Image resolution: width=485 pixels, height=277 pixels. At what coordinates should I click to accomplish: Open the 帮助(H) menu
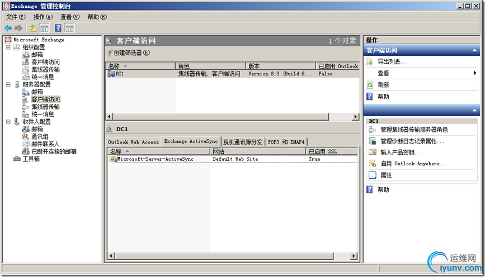point(97,17)
